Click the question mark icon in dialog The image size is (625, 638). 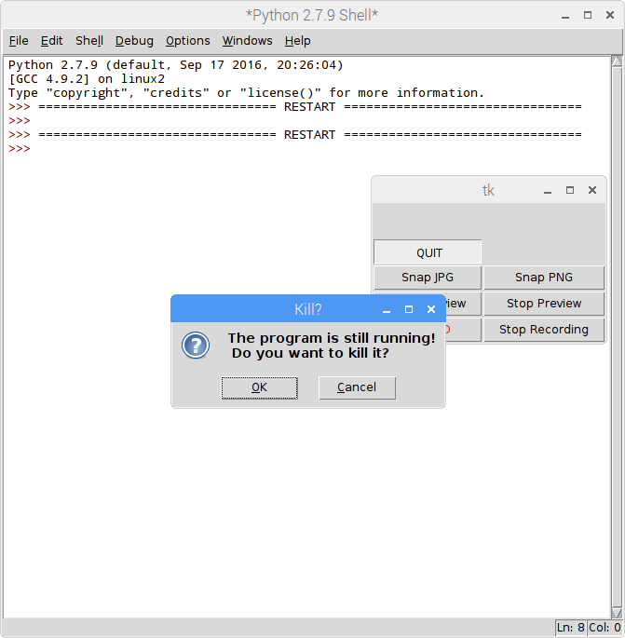click(x=196, y=346)
